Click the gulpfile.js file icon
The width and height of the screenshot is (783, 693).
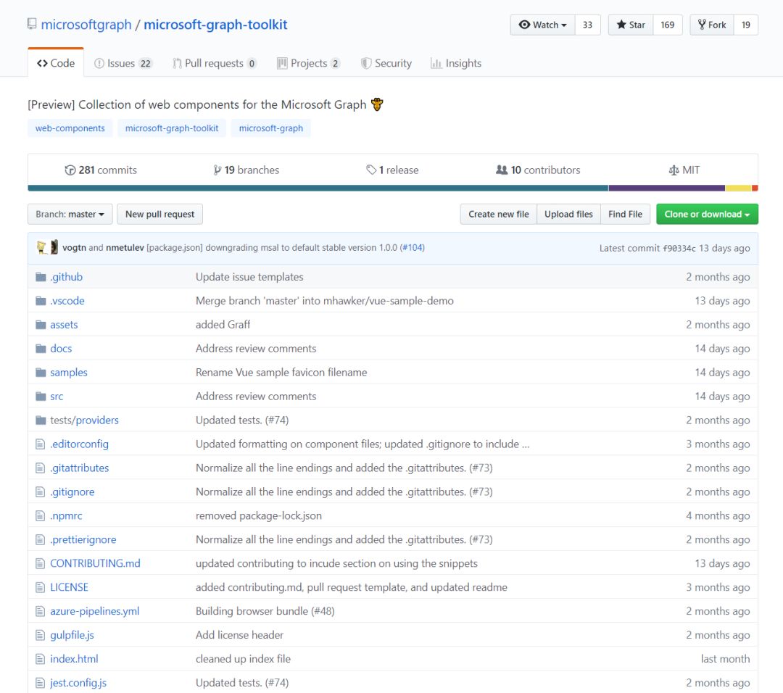pos(41,635)
